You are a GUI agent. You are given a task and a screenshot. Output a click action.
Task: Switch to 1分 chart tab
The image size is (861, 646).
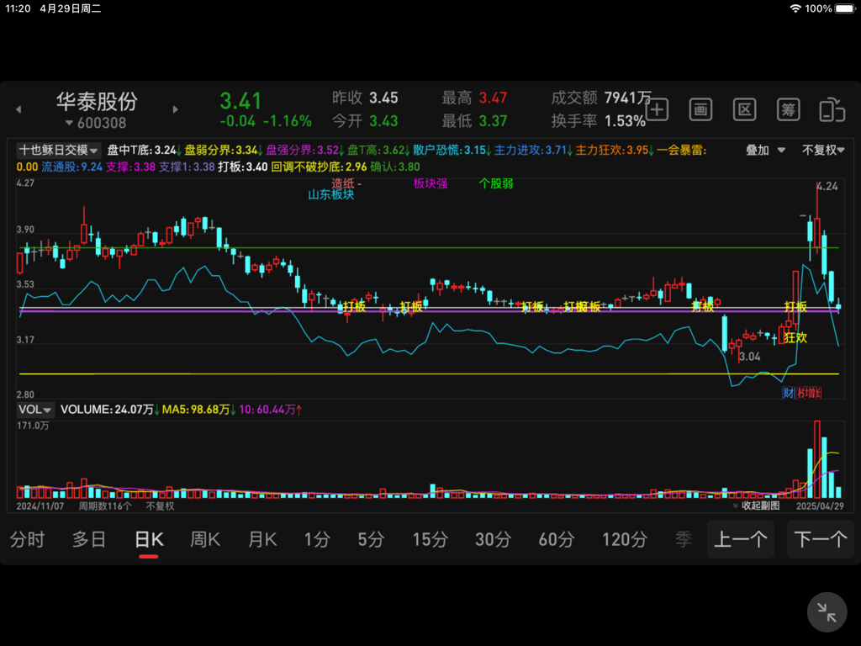tap(317, 539)
